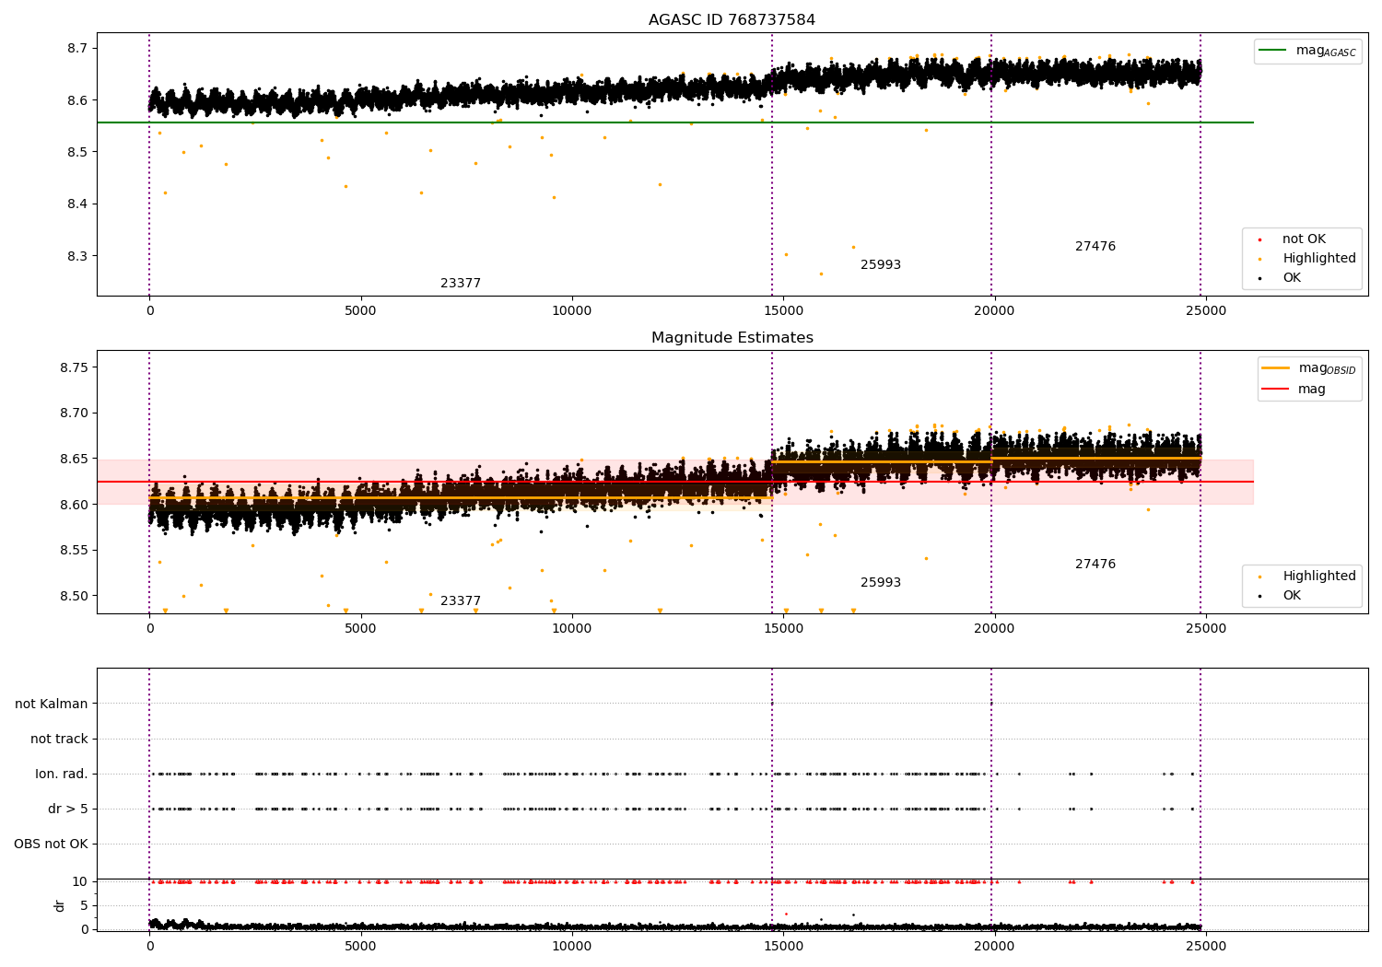
Task: Click the green line sample in top legend
Action: pyautogui.click(x=1272, y=51)
